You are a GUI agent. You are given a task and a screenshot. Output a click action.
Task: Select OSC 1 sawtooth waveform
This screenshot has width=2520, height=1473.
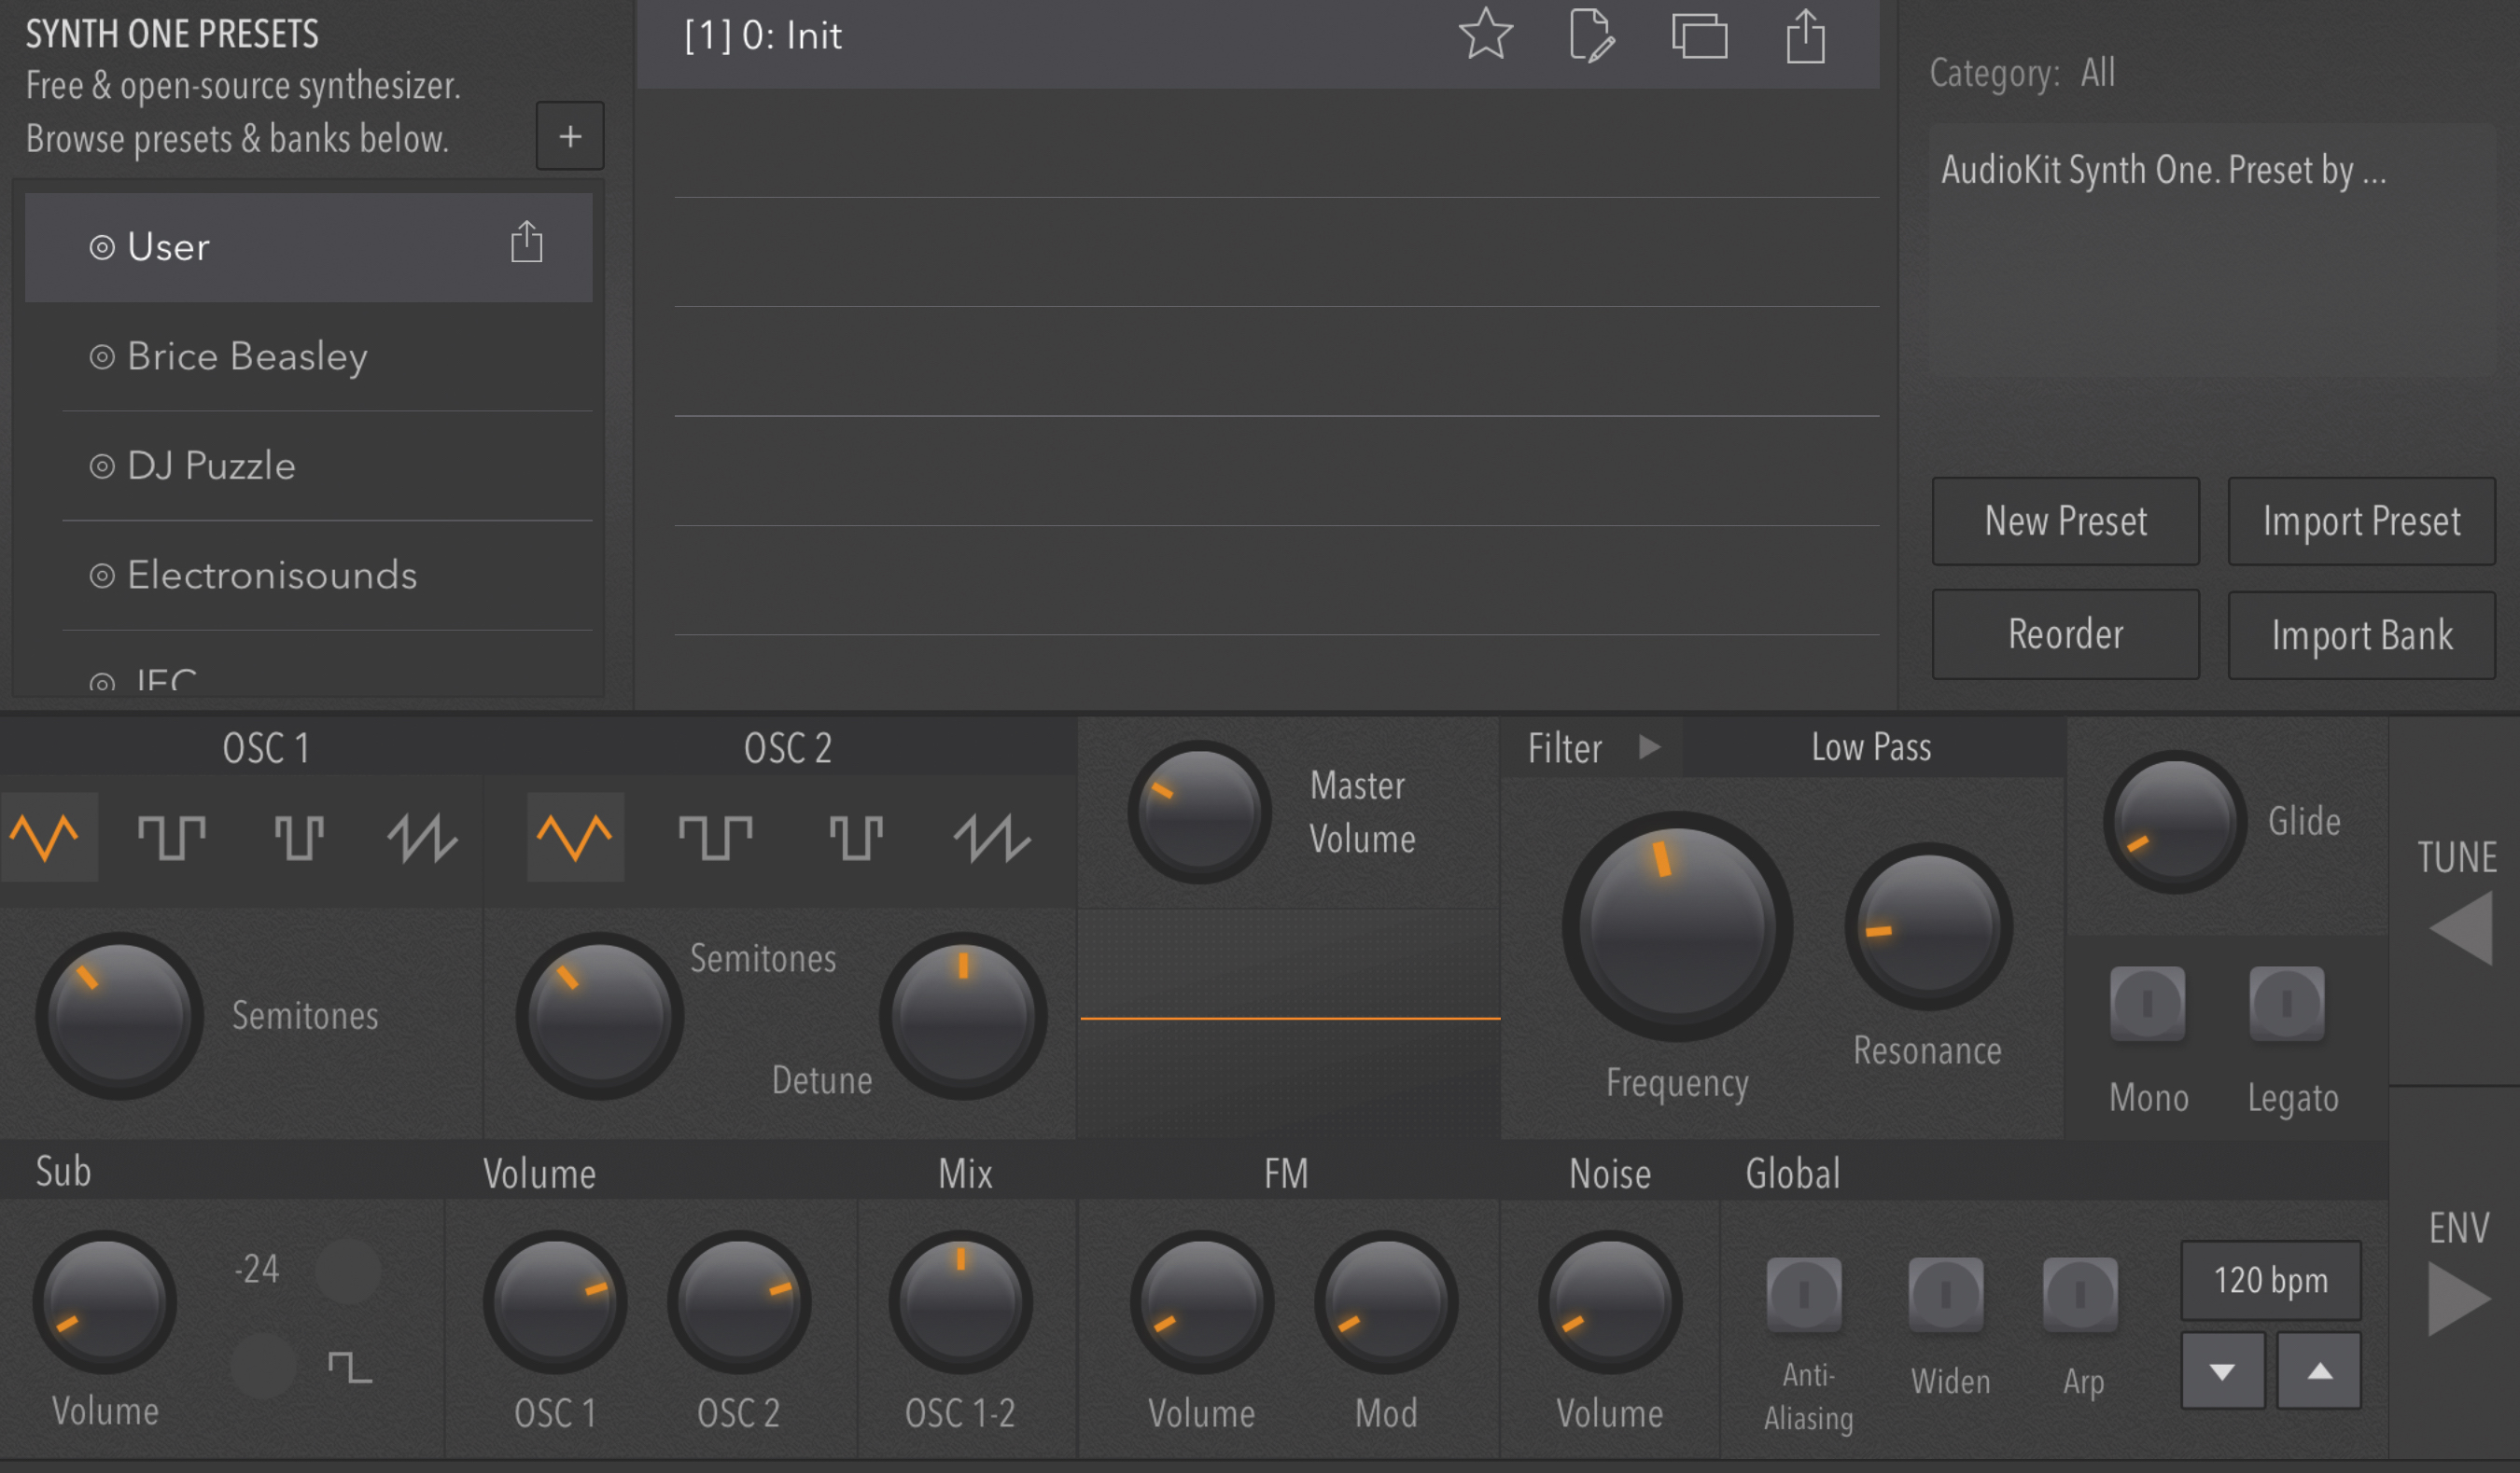[422, 838]
